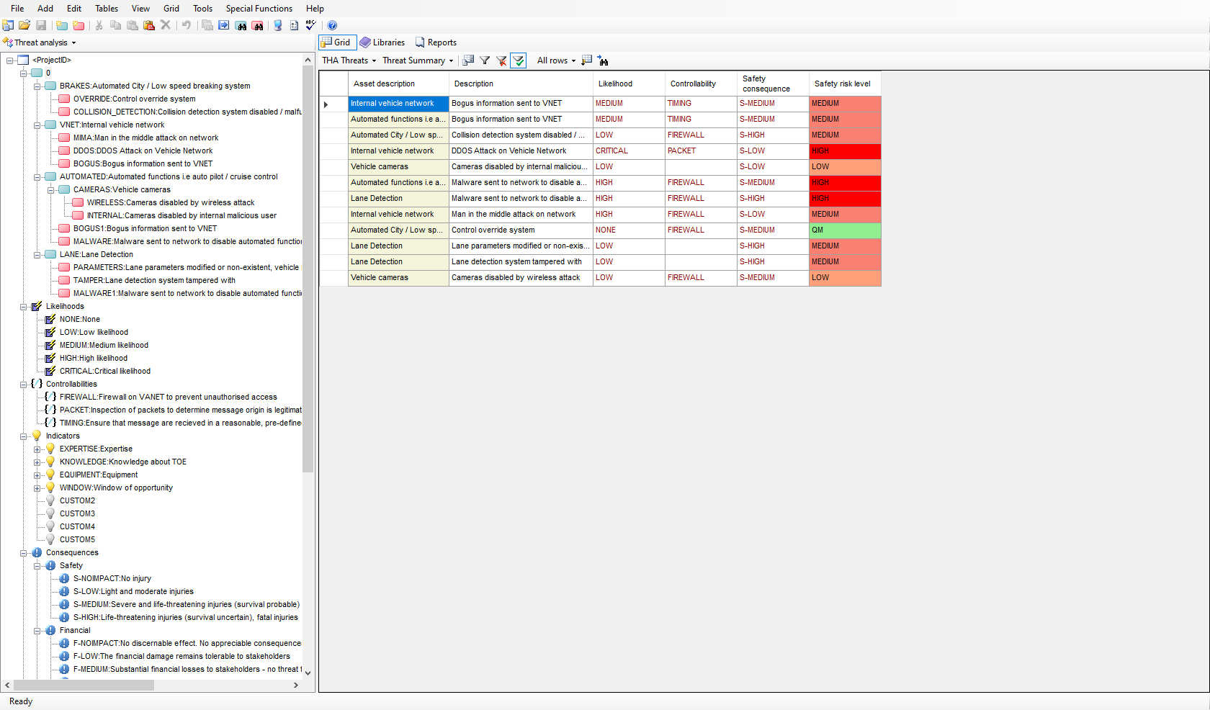Click the funnel filter icon in grid toolbar
1210x710 pixels.
(485, 60)
